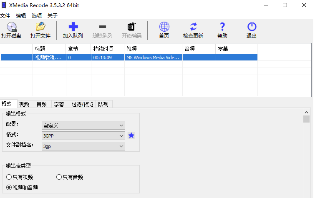315x198 pixels.
Task: Click the MS Windows Media Video cell
Action: click(x=154, y=58)
